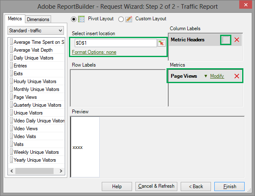Go back with the < Back button
The width and height of the screenshot is (255, 196).
(196, 186)
